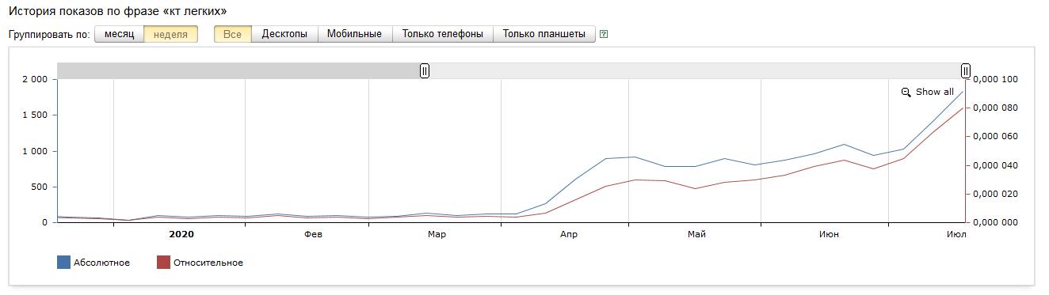Group data by неделя

[x=171, y=34]
